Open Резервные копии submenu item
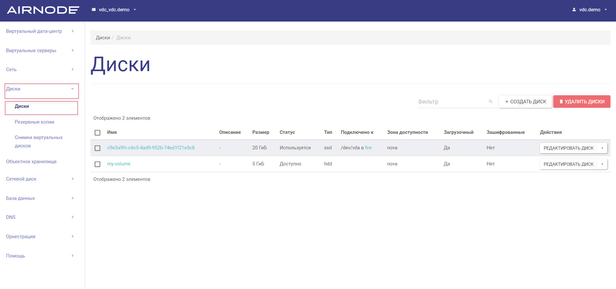This screenshot has width=616, height=289. click(34, 122)
